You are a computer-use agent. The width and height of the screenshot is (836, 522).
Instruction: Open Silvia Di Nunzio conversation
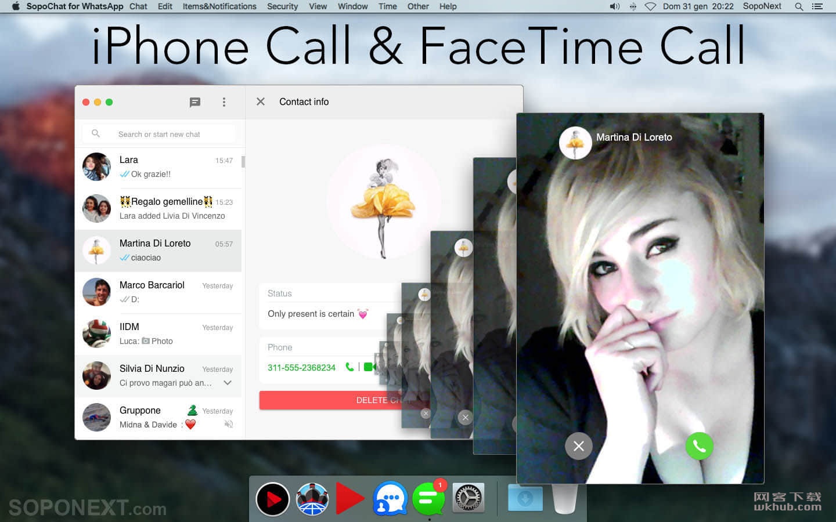coord(158,376)
